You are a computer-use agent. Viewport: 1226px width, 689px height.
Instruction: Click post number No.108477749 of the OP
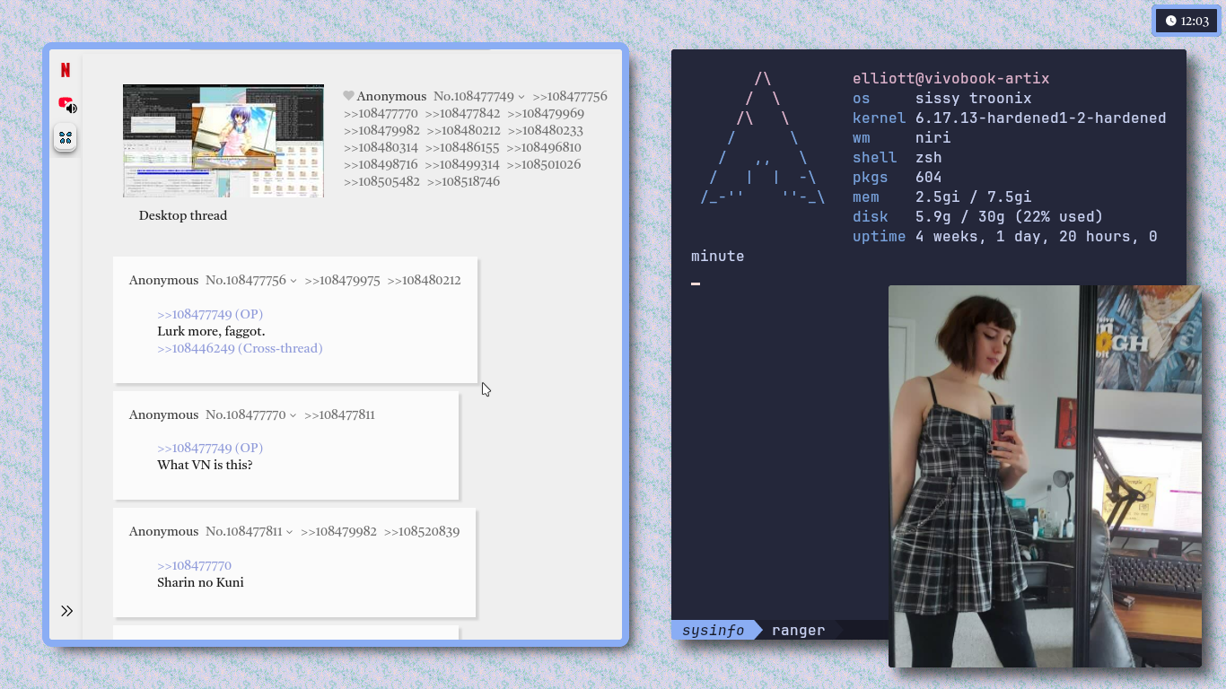(473, 96)
